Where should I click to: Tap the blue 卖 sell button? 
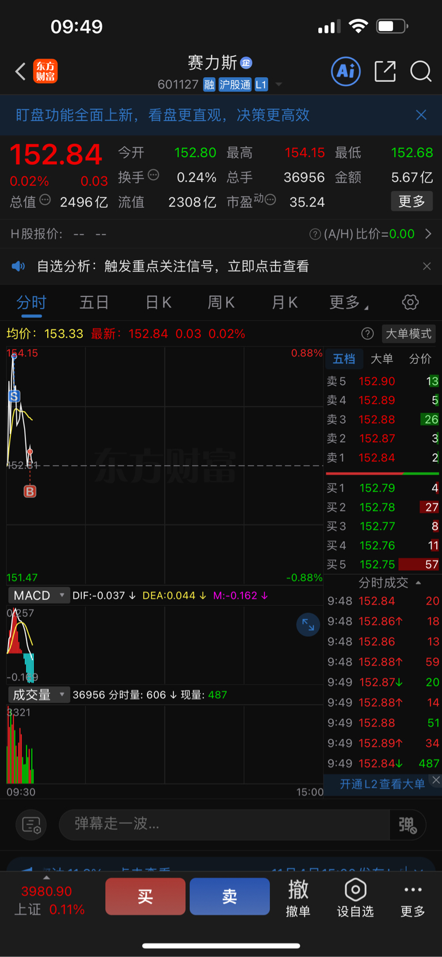[x=230, y=897]
